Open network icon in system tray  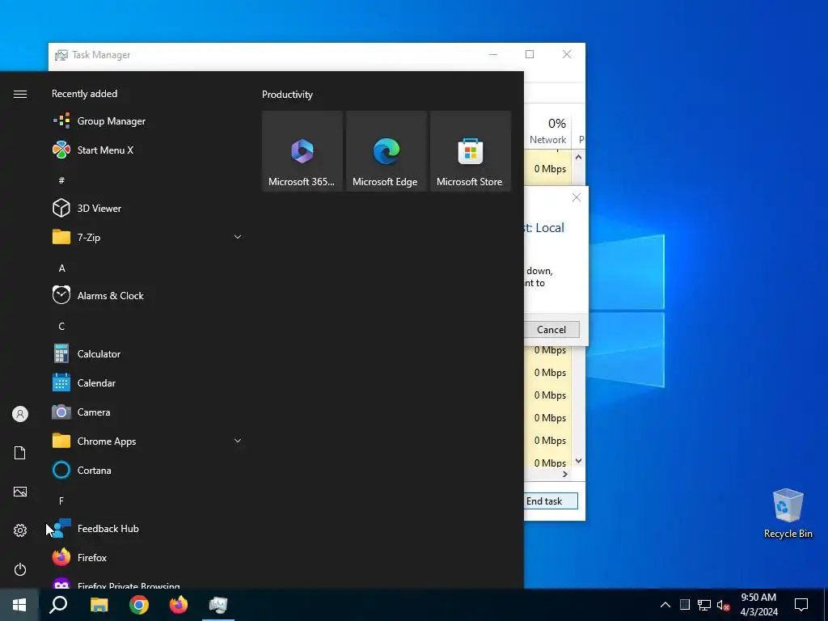point(704,605)
